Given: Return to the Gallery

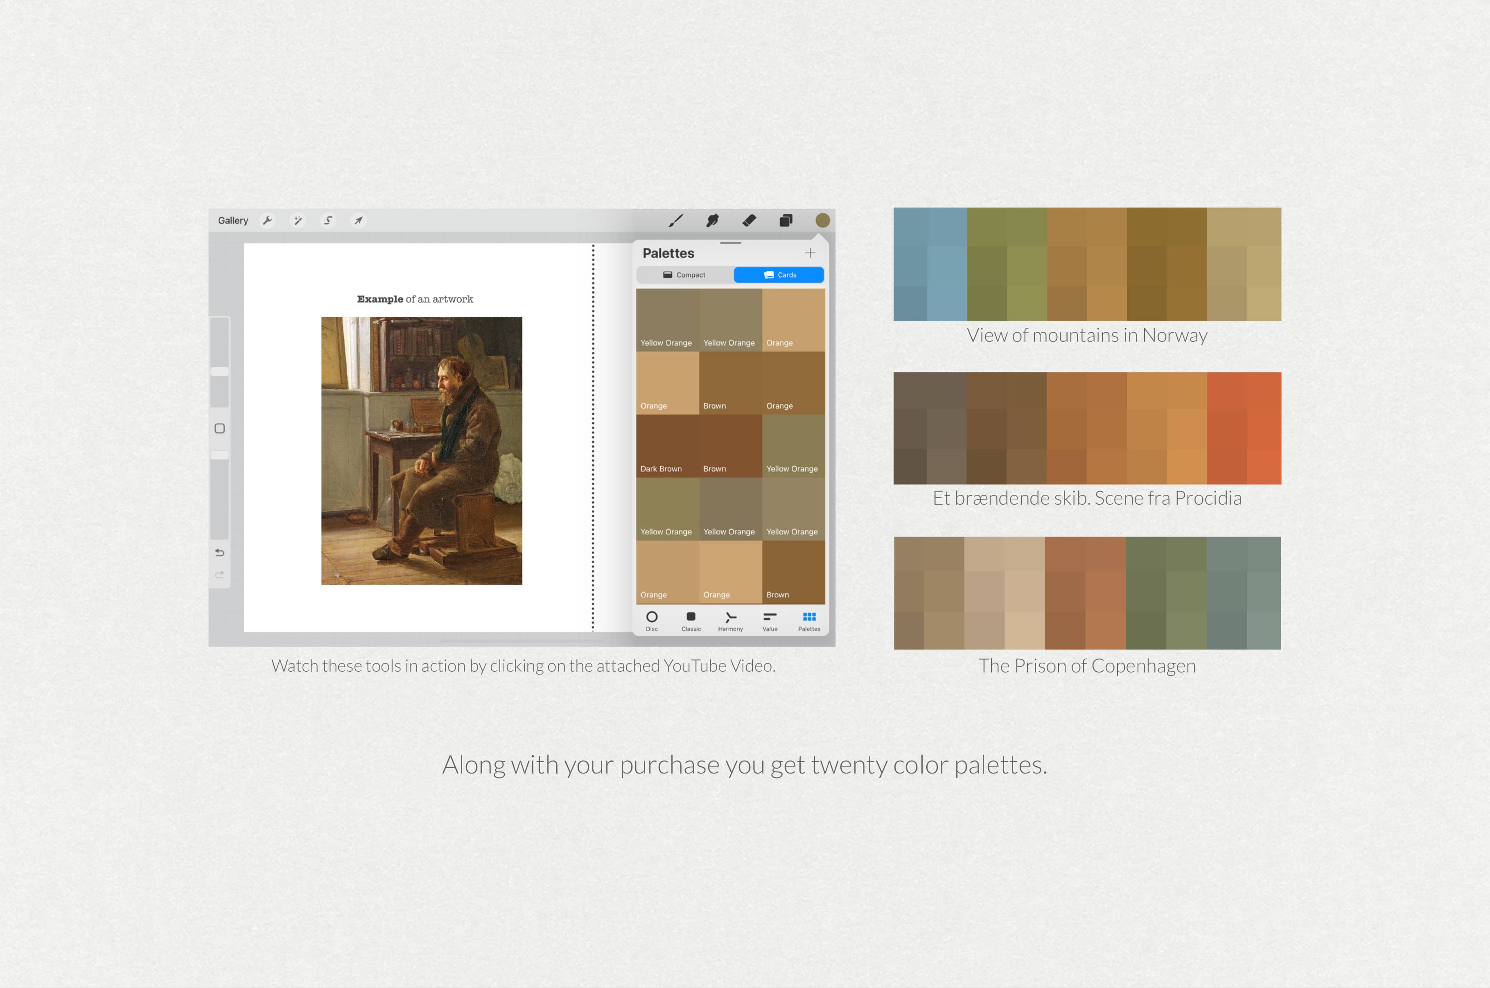Looking at the screenshot, I should point(233,220).
